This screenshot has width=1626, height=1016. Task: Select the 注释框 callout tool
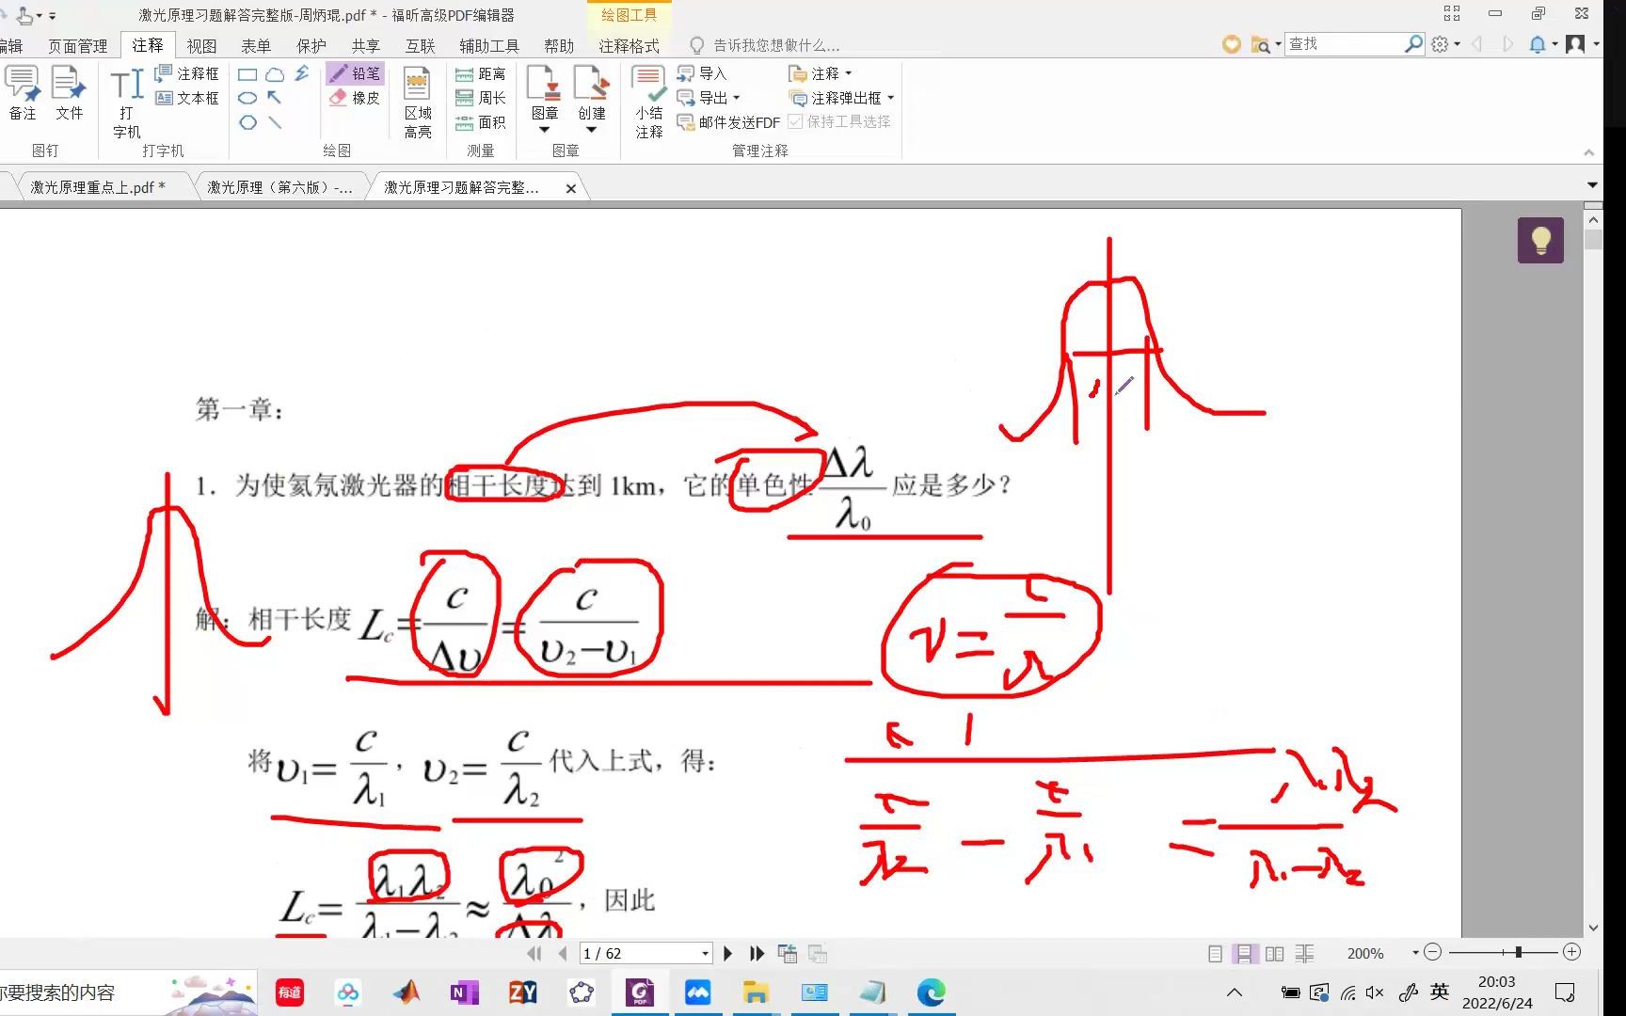tap(187, 73)
